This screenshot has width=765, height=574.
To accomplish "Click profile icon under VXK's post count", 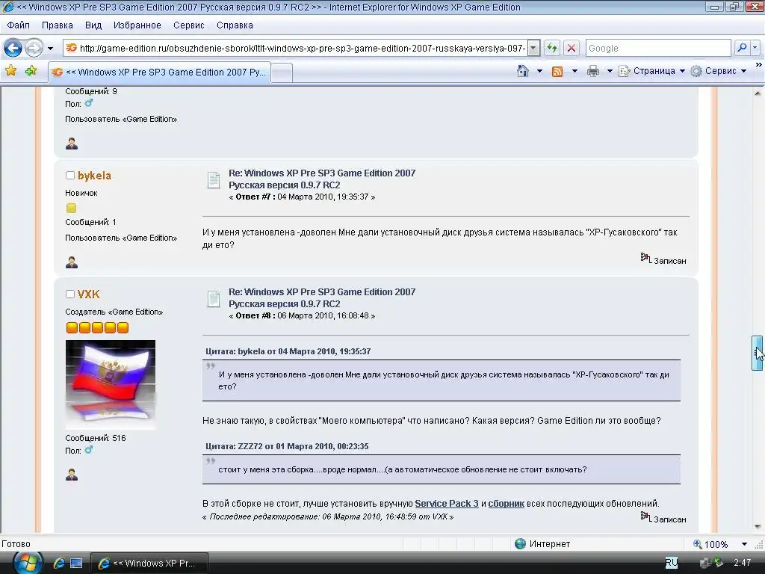I will coord(72,475).
